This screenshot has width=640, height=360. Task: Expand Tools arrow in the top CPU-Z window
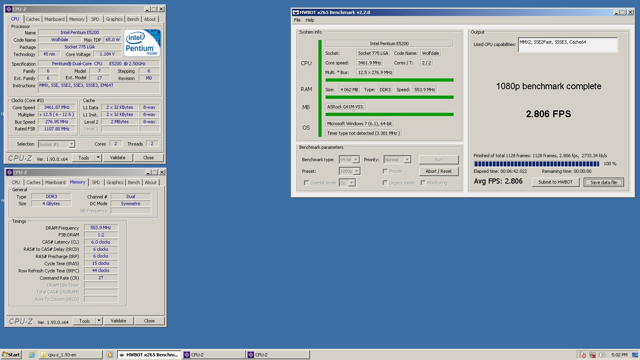click(98, 158)
